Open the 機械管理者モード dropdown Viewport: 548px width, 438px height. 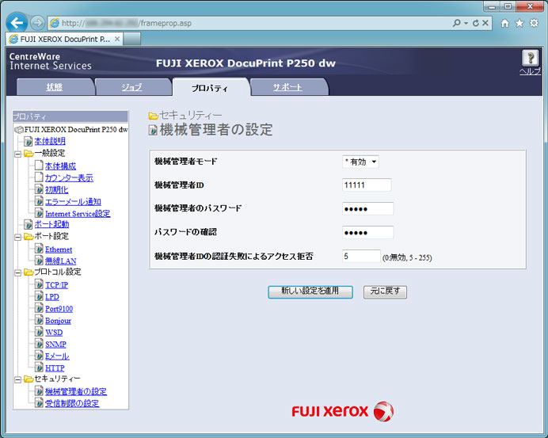[360, 162]
